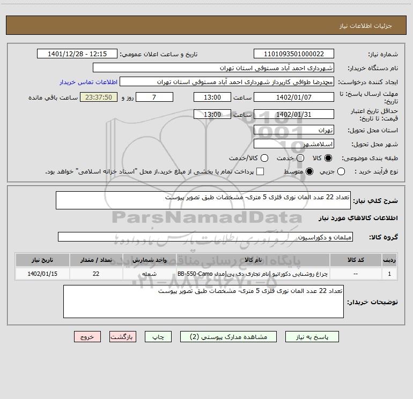The height and width of the screenshot is (399, 413).
Task: Click the response deadline hour 13:00 field
Action: [212, 97]
